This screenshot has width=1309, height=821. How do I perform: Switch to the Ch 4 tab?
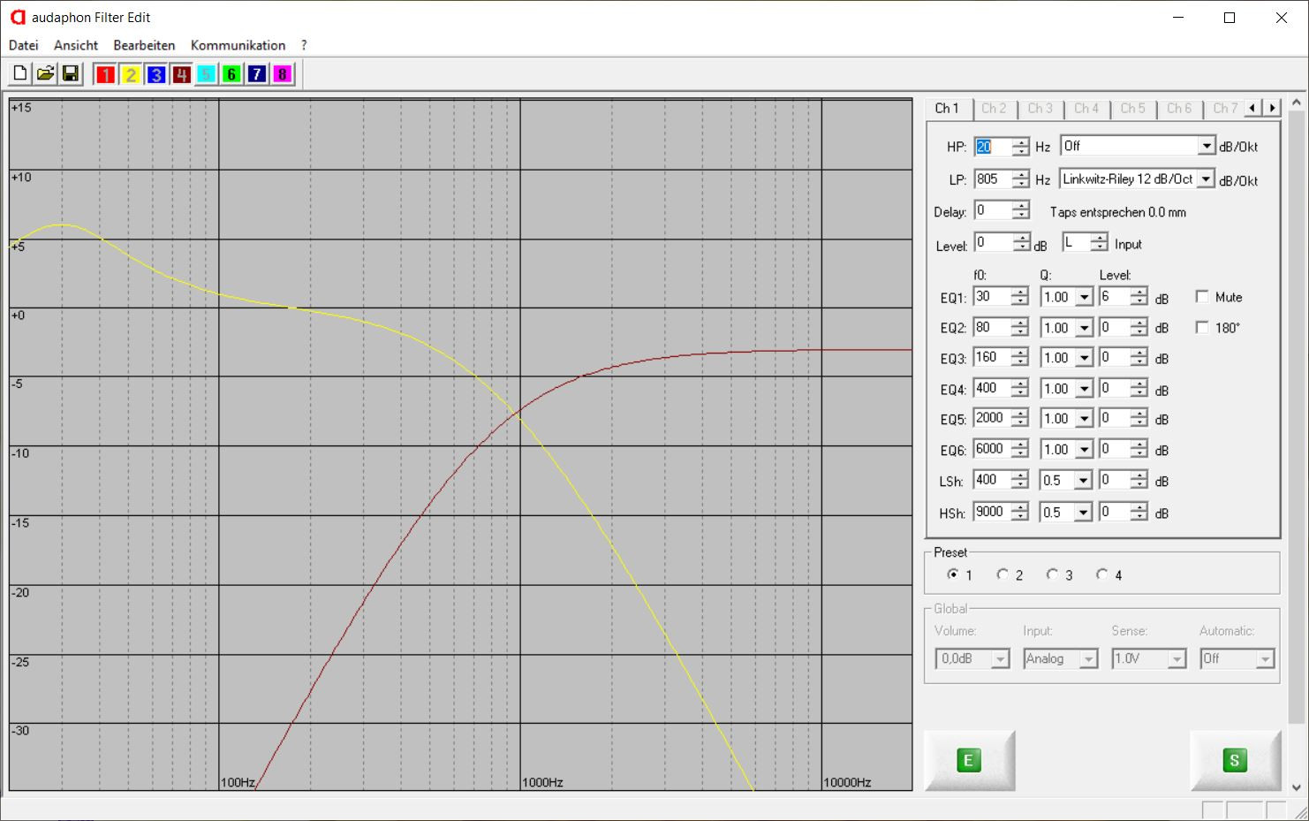coord(1086,109)
